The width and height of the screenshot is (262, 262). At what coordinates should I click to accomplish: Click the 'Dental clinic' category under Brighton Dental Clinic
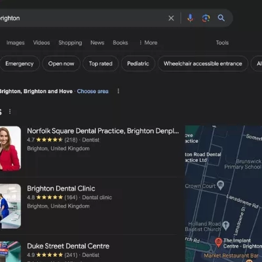97,197
